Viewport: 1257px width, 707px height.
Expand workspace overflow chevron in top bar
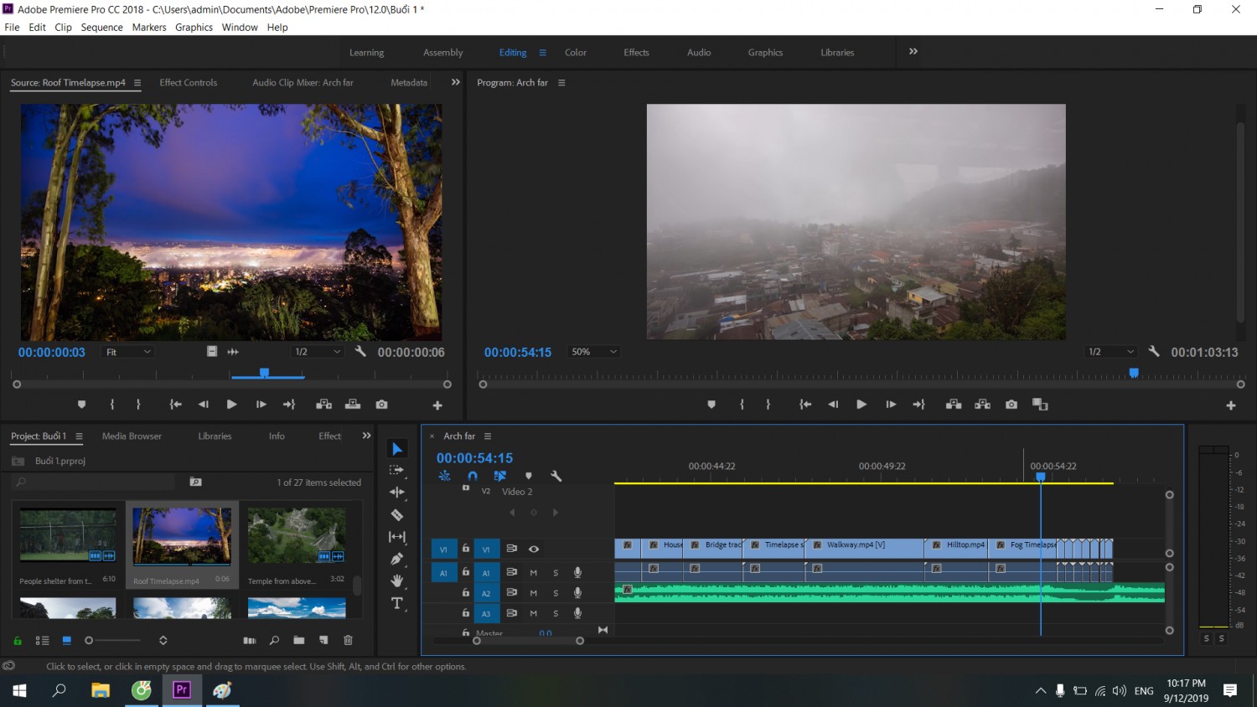pos(913,52)
